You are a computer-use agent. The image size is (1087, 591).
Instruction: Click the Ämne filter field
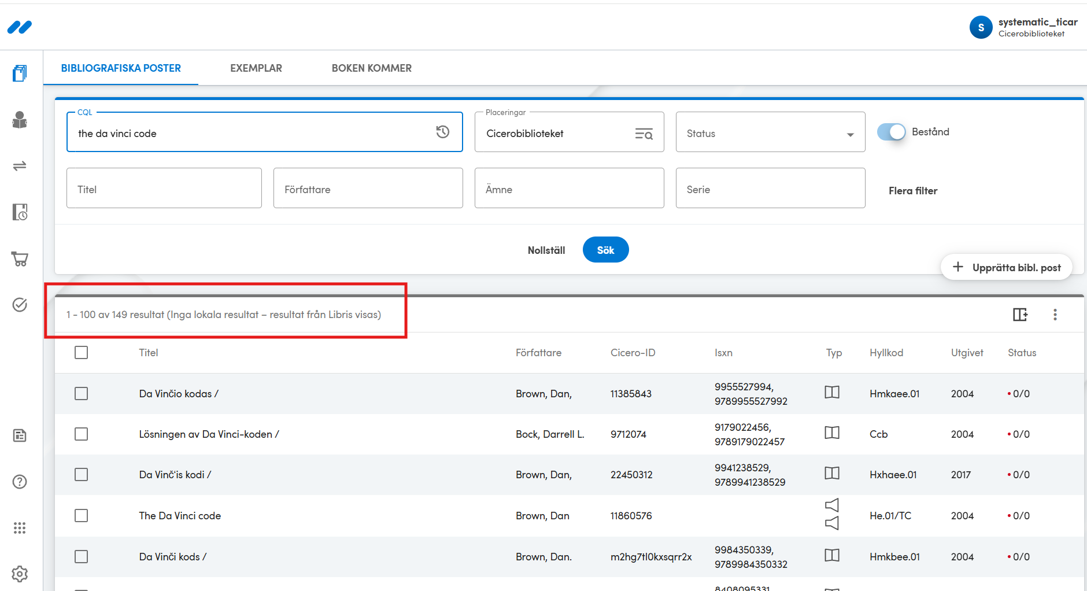[570, 188]
